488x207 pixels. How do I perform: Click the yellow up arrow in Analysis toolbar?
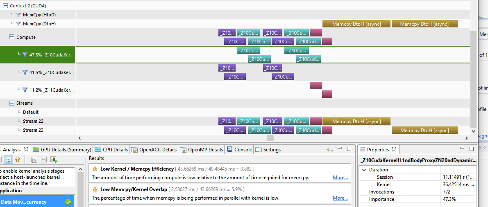pyautogui.click(x=18, y=160)
